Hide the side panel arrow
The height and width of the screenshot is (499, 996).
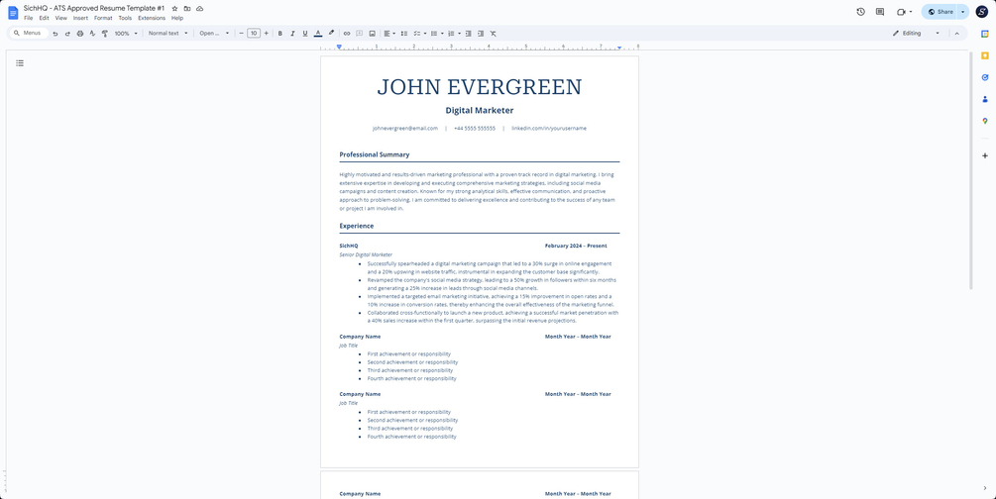(984, 487)
